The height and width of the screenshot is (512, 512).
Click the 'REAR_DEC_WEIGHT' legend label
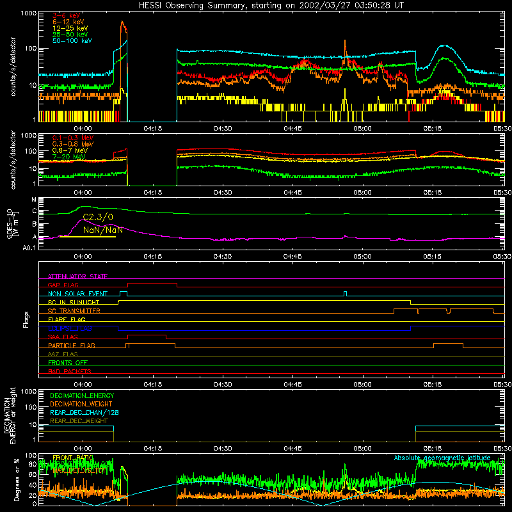[x=79, y=421]
